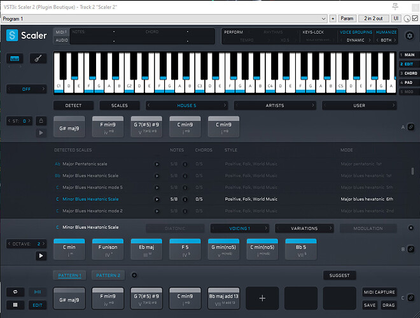This screenshot has height=318, width=420.
Task: Preview Ab Major Pentatonic scale
Action: [x=157, y=164]
